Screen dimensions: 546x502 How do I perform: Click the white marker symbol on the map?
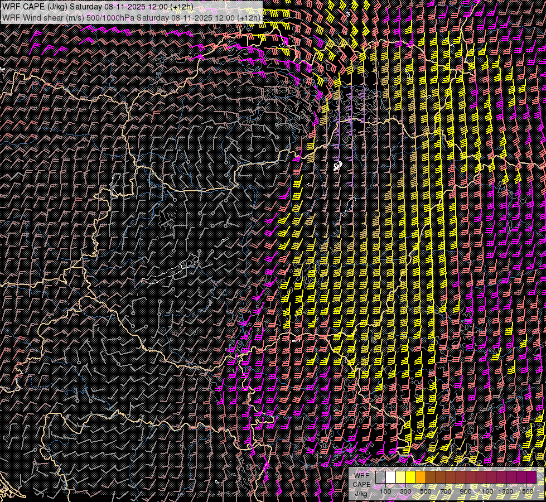[337, 166]
